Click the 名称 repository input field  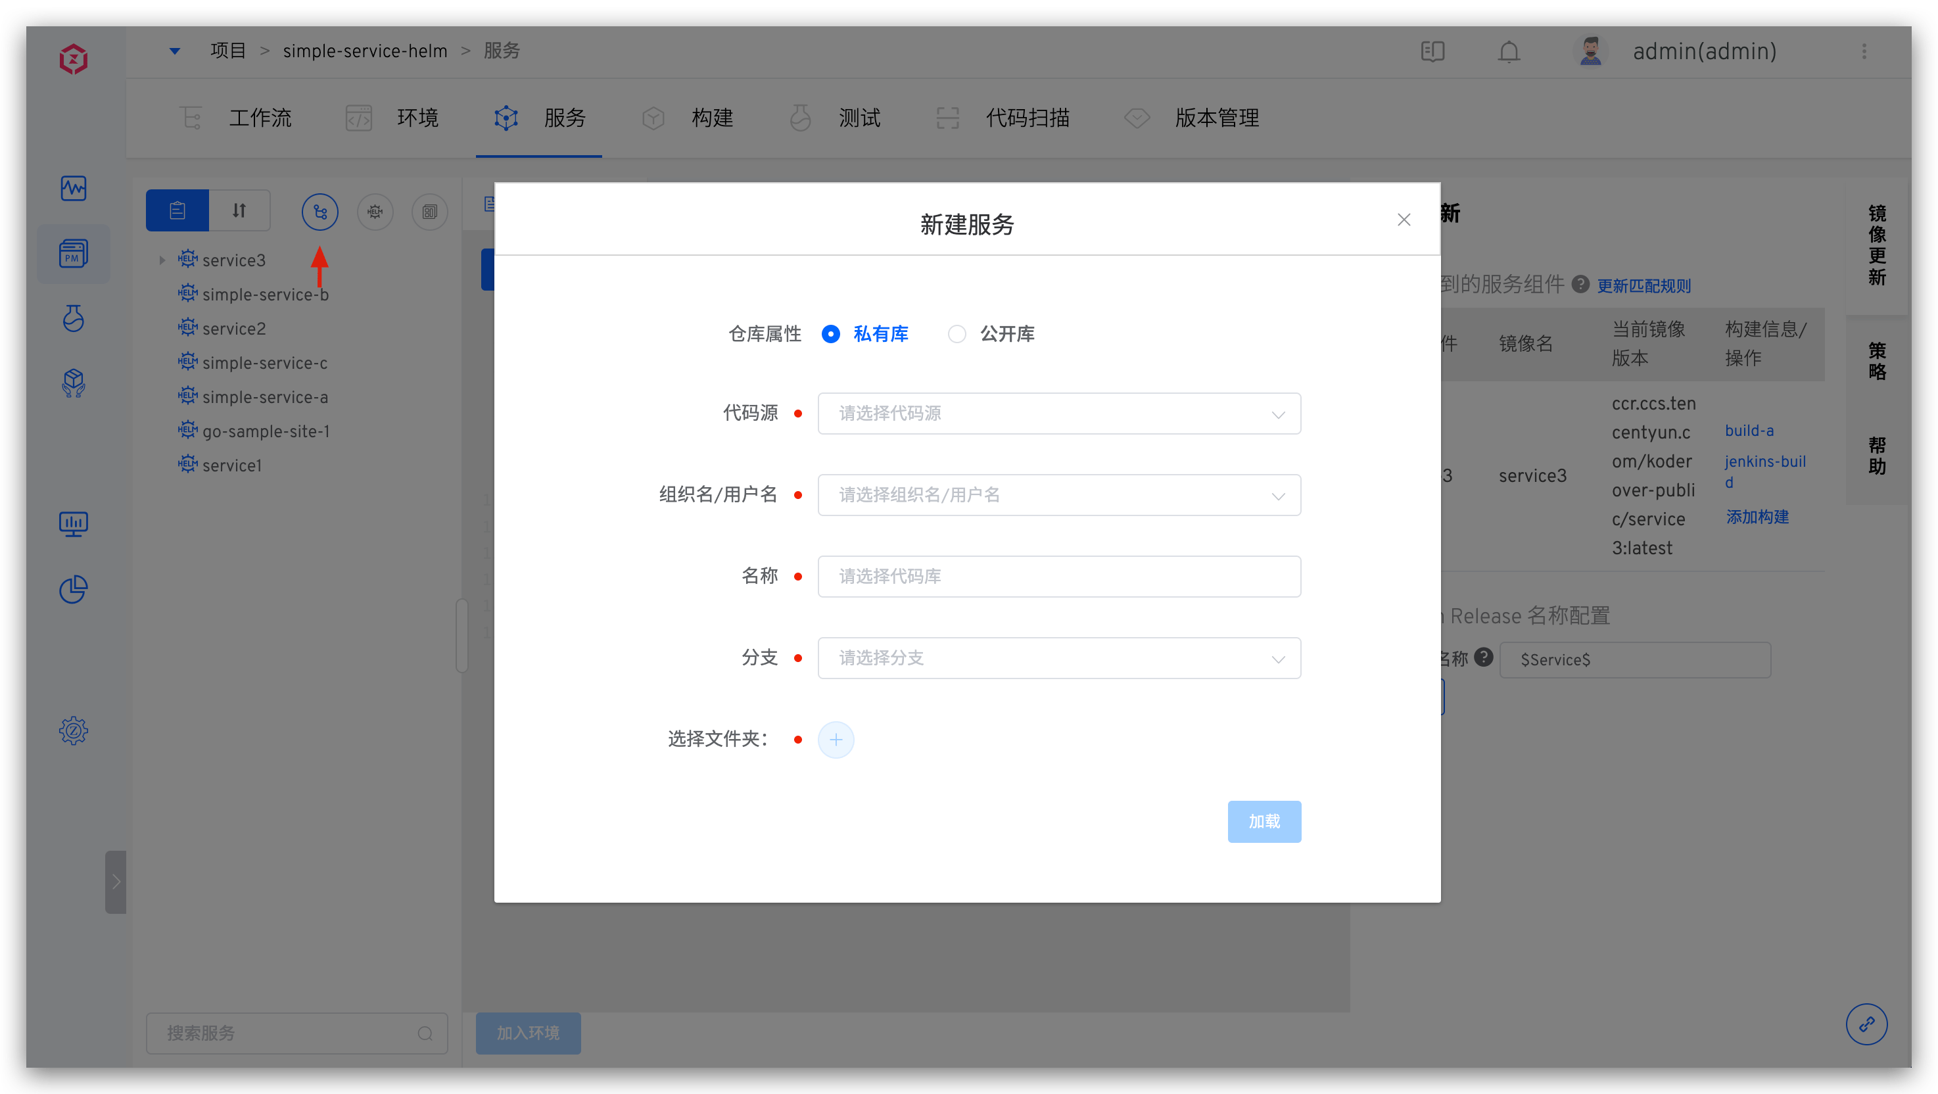click(1058, 577)
